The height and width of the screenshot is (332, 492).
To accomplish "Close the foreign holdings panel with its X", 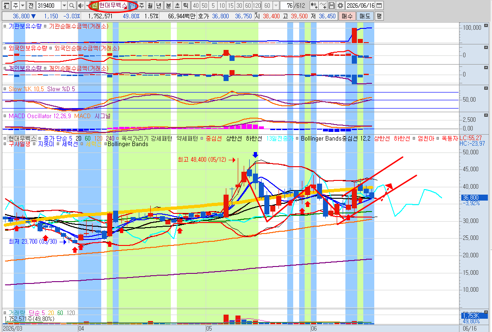I will coord(486,47).
